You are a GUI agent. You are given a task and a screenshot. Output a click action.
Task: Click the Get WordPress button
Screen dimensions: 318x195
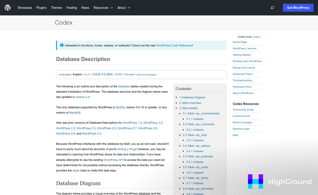coord(298,8)
